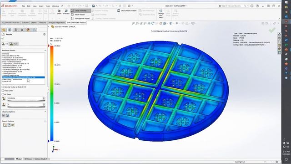Switch to the Pack results button

tap(14, 44)
